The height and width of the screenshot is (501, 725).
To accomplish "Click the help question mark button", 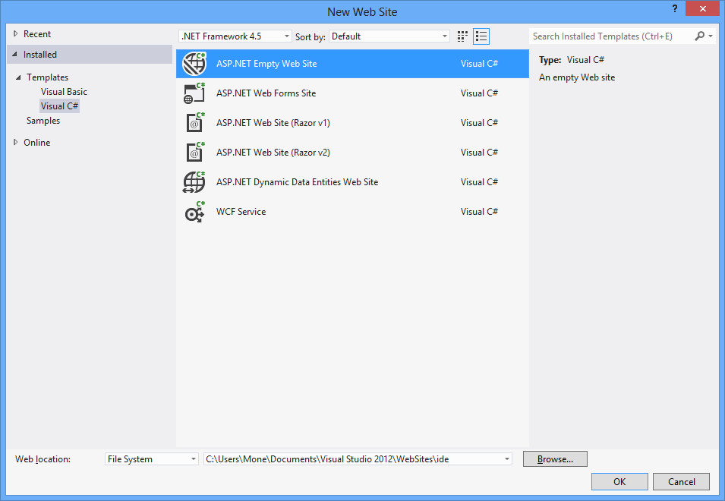I will coord(675,8).
